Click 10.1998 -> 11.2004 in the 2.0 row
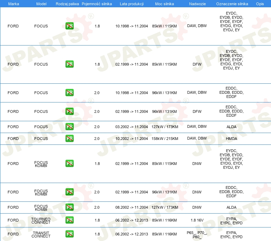The image size is (271, 241). tap(132, 93)
